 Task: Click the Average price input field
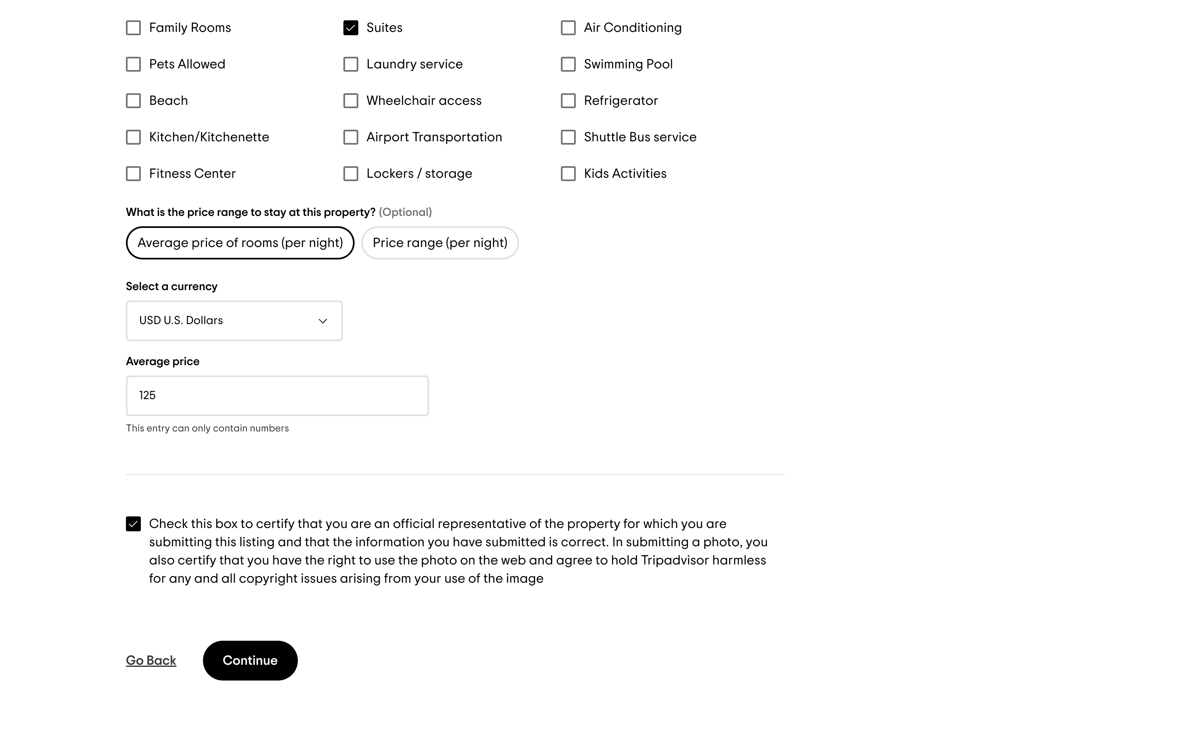(277, 396)
